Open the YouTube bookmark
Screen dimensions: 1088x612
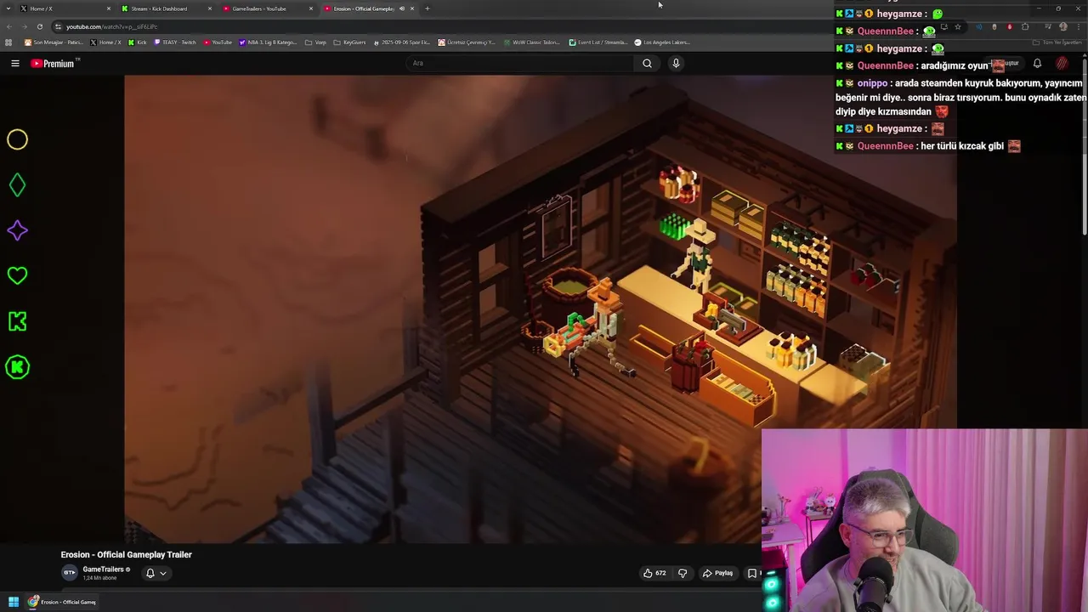coord(218,42)
